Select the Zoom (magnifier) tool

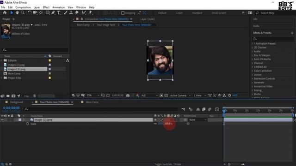point(23,12)
